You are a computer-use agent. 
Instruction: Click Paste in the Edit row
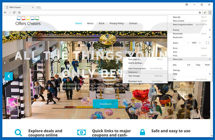pyautogui.click(x=207, y=65)
